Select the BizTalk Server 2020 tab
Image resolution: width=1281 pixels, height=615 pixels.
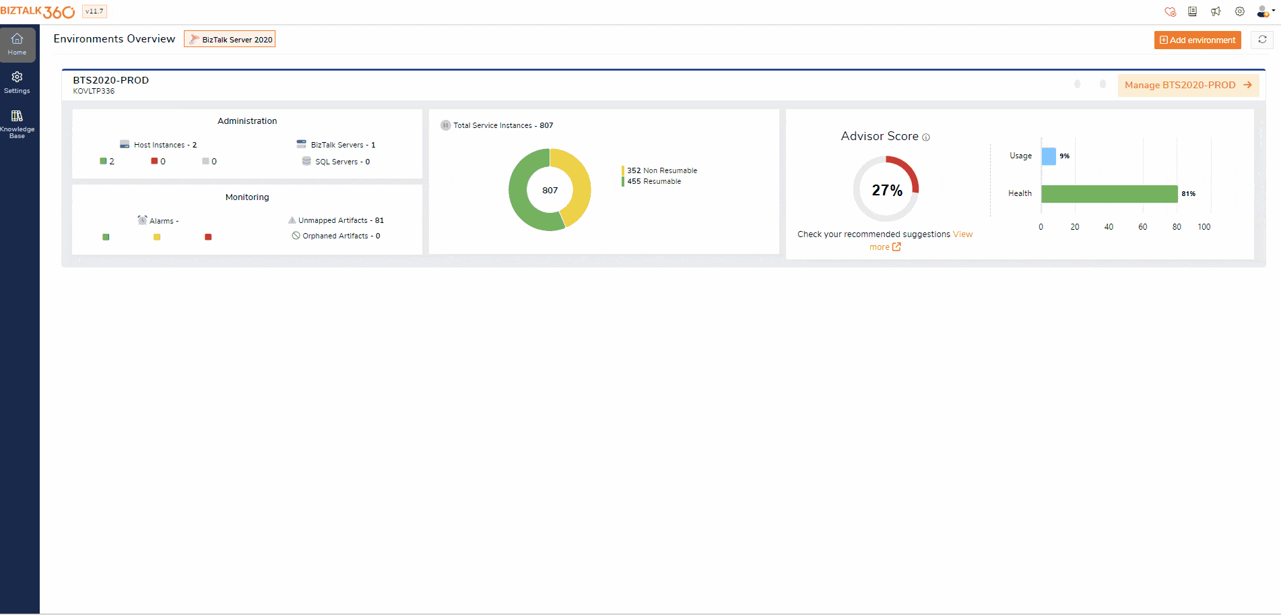(x=230, y=40)
